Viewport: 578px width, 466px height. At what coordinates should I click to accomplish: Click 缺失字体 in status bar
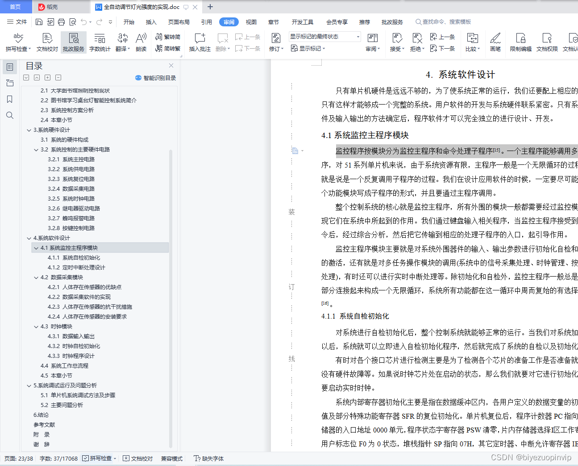(209, 458)
